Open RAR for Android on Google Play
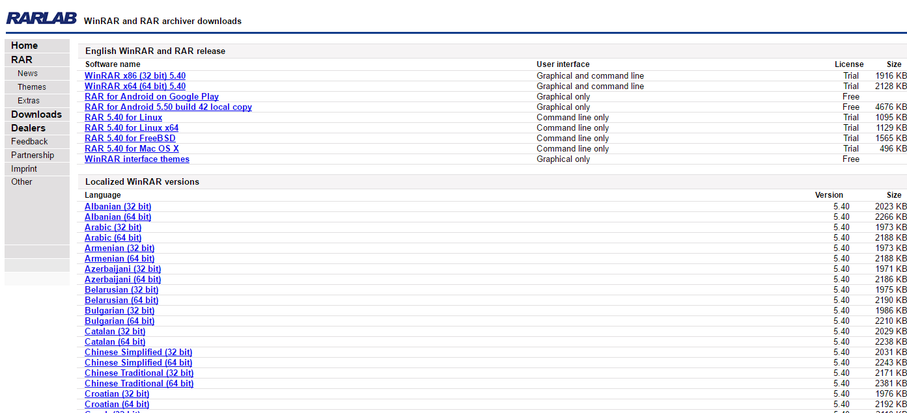The width and height of the screenshot is (907, 413). (x=152, y=97)
